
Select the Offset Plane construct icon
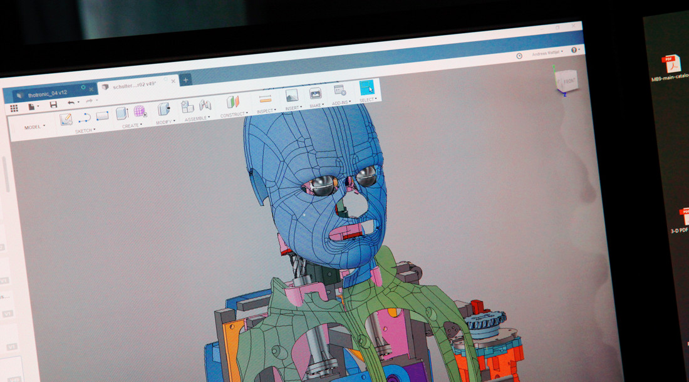point(233,102)
